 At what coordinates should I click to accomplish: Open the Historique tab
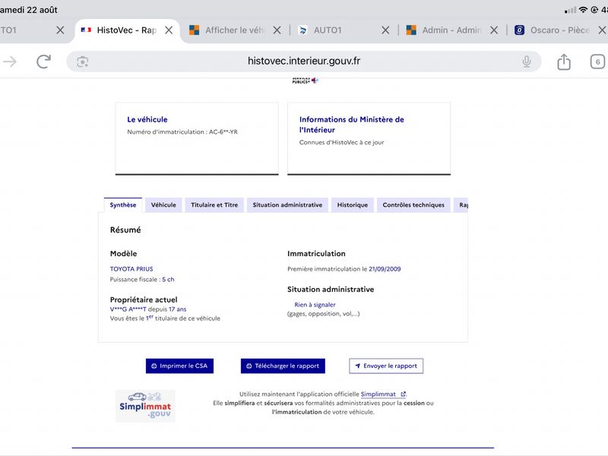(x=353, y=205)
